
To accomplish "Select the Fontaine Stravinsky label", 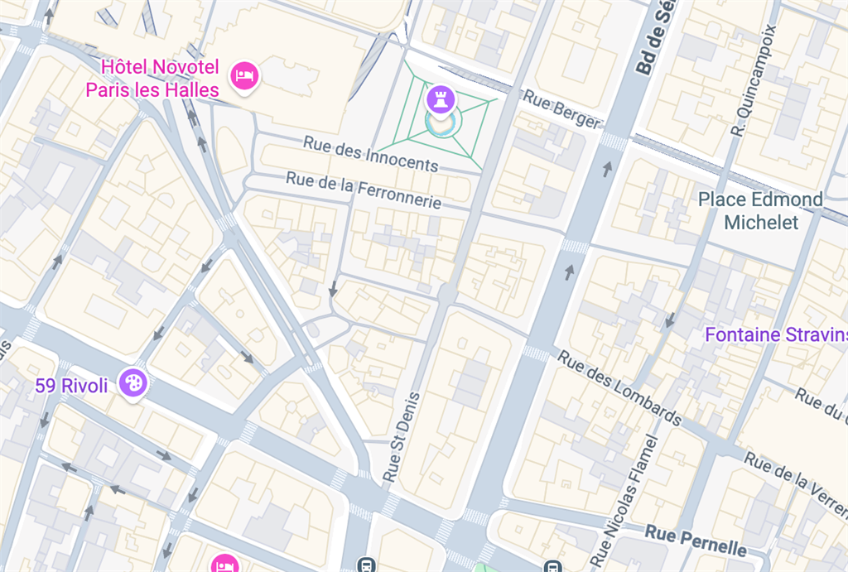I will tap(776, 334).
